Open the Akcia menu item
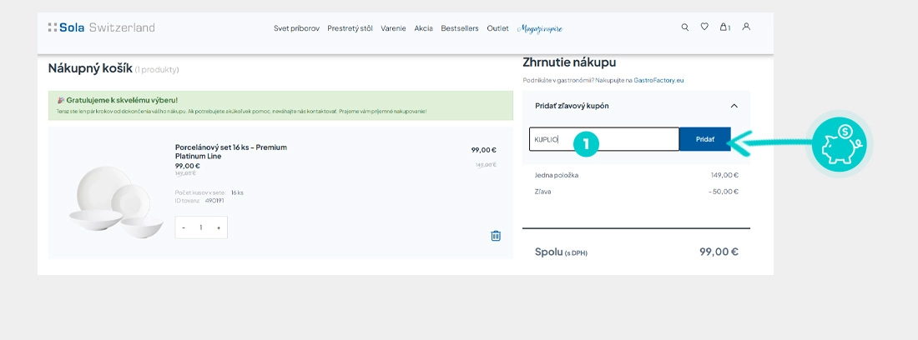 tap(423, 28)
